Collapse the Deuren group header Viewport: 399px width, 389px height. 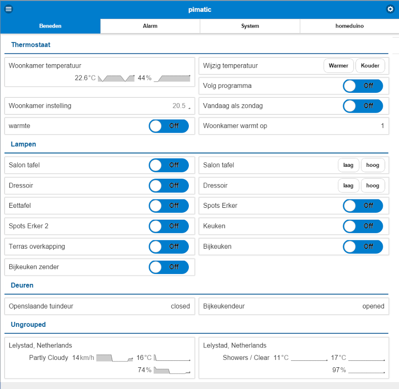[x=22, y=285]
